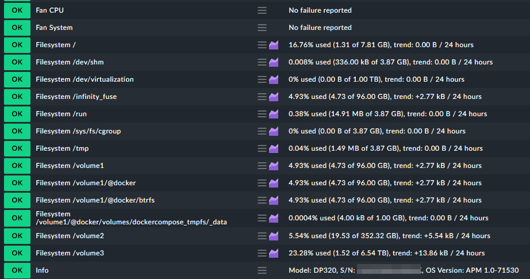Image resolution: width=530 pixels, height=279 pixels.
Task: Show graph for Filesystem / service
Action: coord(274,45)
